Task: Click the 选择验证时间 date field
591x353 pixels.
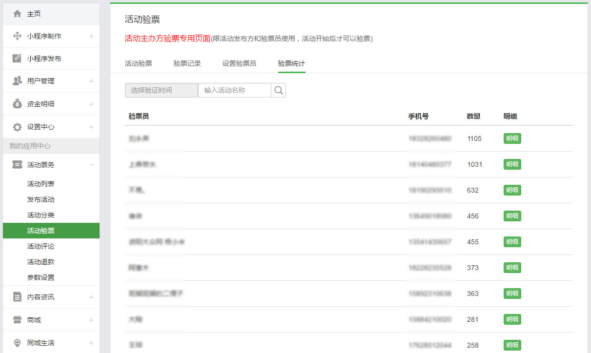Action: pos(162,90)
